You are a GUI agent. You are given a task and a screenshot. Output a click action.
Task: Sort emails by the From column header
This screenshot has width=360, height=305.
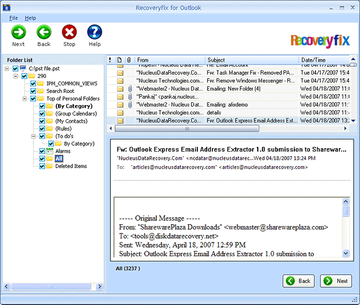(x=170, y=60)
